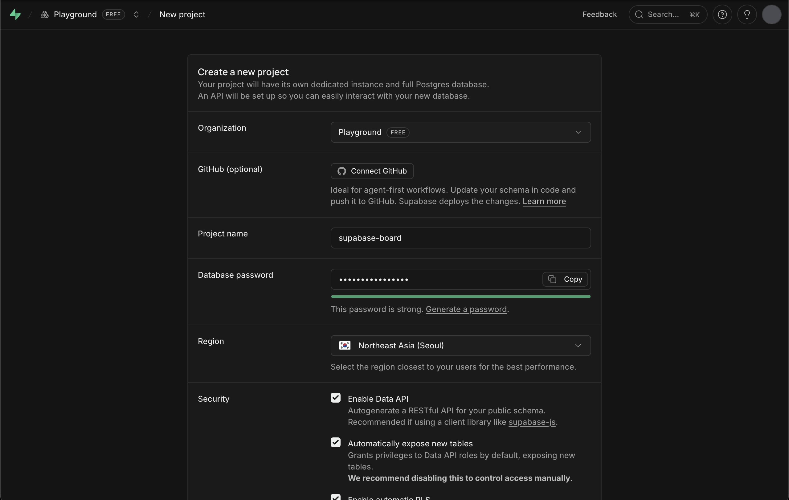The height and width of the screenshot is (500, 789).
Task: Click Connect GitHub button
Action: (x=372, y=171)
